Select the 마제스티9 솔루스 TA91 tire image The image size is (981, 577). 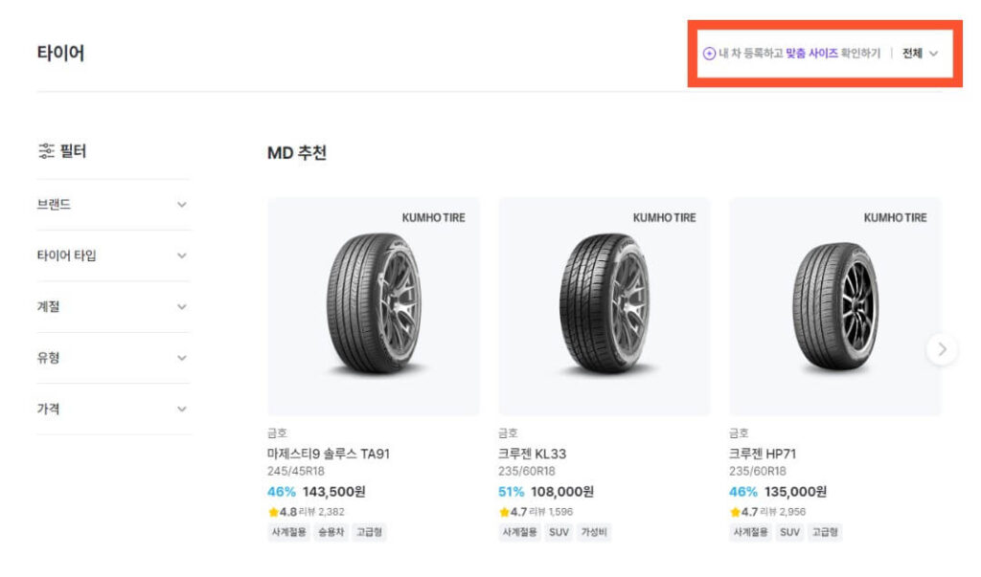[374, 306]
